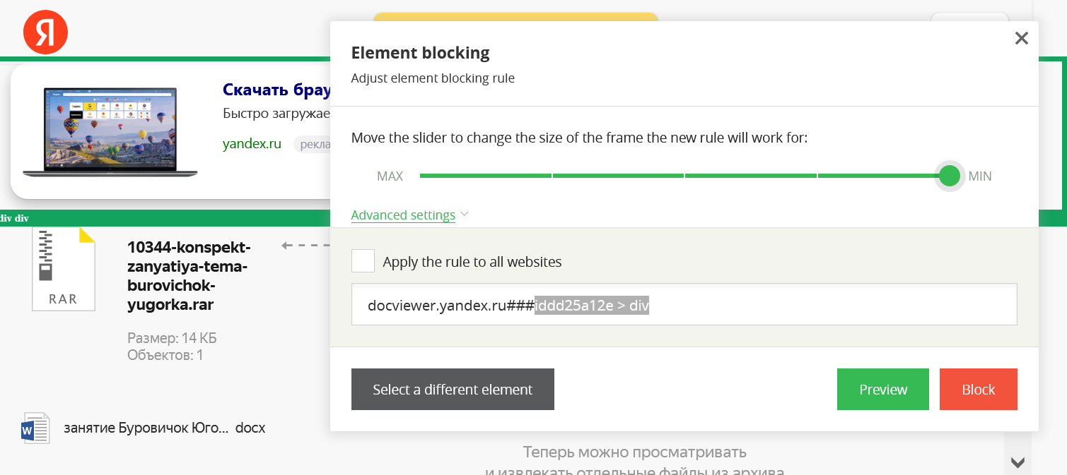1067x475 pixels.
Task: Expand the Advanced settings section
Action: click(x=403, y=215)
